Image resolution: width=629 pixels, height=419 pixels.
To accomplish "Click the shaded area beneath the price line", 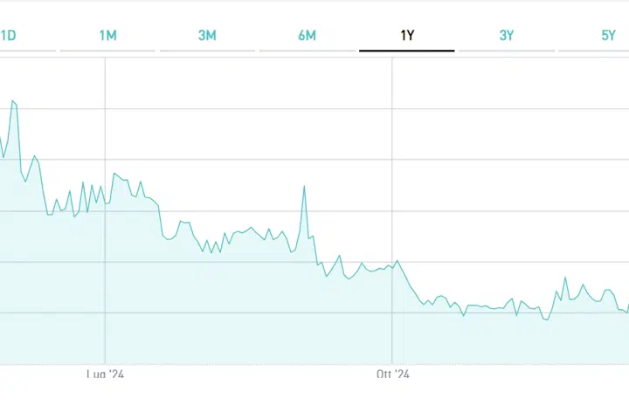I will [x=262, y=314].
